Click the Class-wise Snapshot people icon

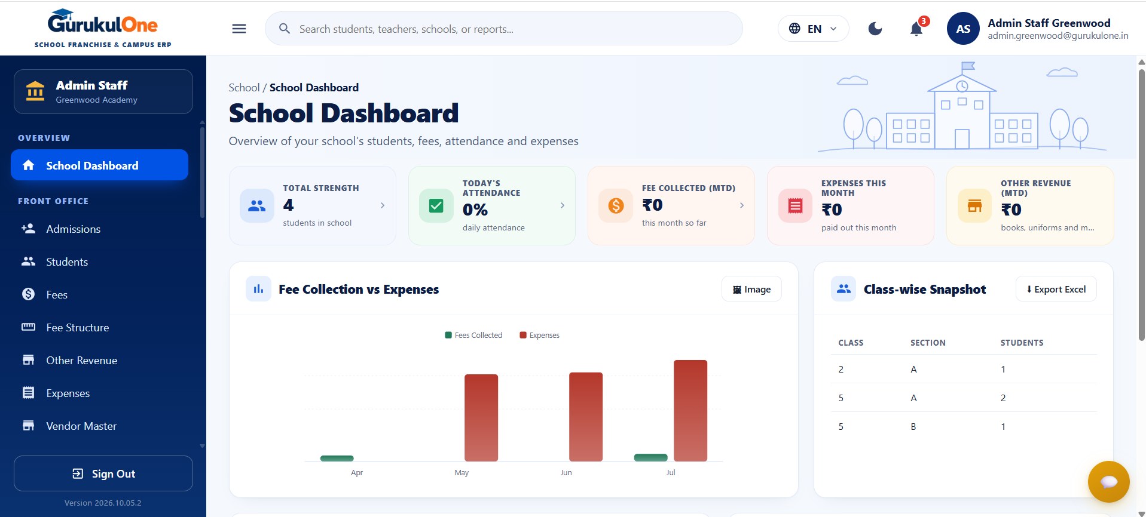[844, 289]
